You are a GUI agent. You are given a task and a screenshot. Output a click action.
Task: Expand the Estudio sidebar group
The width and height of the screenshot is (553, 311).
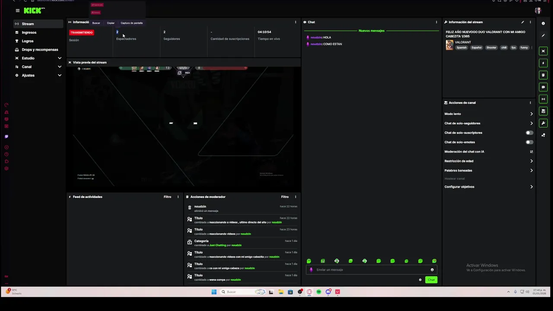click(38, 58)
